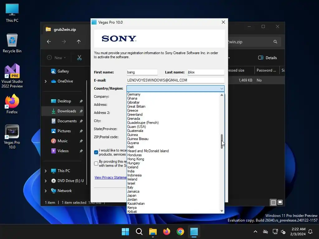Launch Visual Studio 2022 Preview desktop shortcut

point(12,76)
